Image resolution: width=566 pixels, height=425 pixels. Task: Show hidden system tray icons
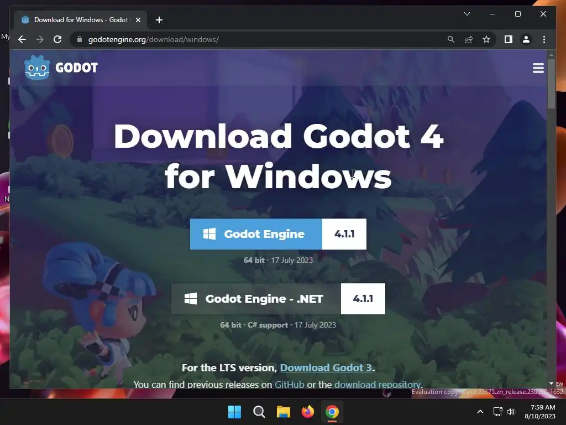click(x=480, y=412)
